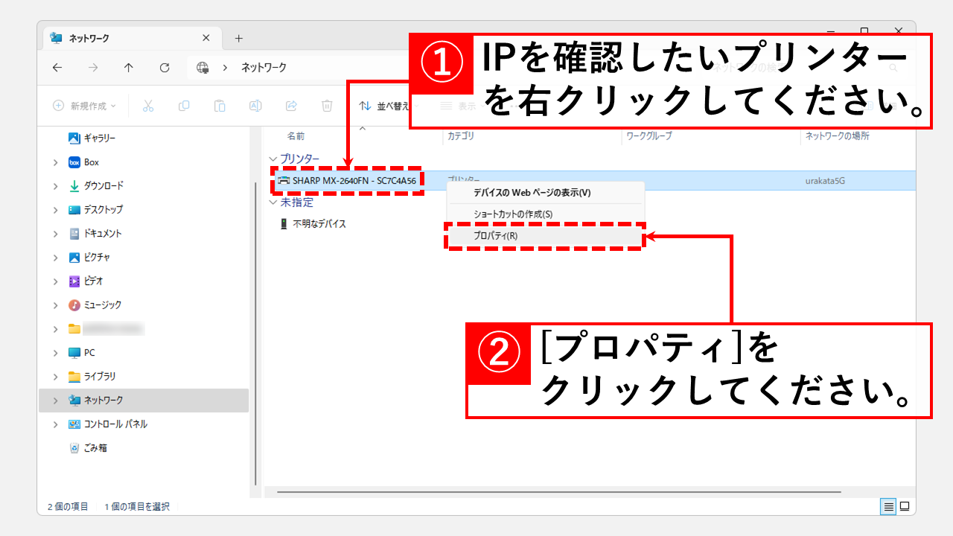This screenshot has width=953, height=536.
Task: Click the Share icon in the toolbar
Action: point(291,106)
